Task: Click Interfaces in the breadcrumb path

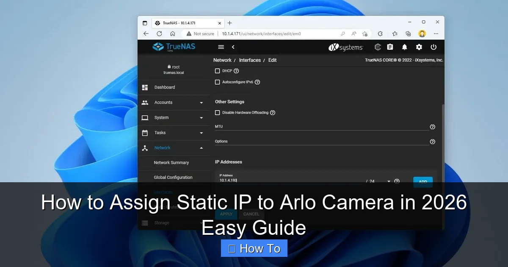Action: coord(250,60)
